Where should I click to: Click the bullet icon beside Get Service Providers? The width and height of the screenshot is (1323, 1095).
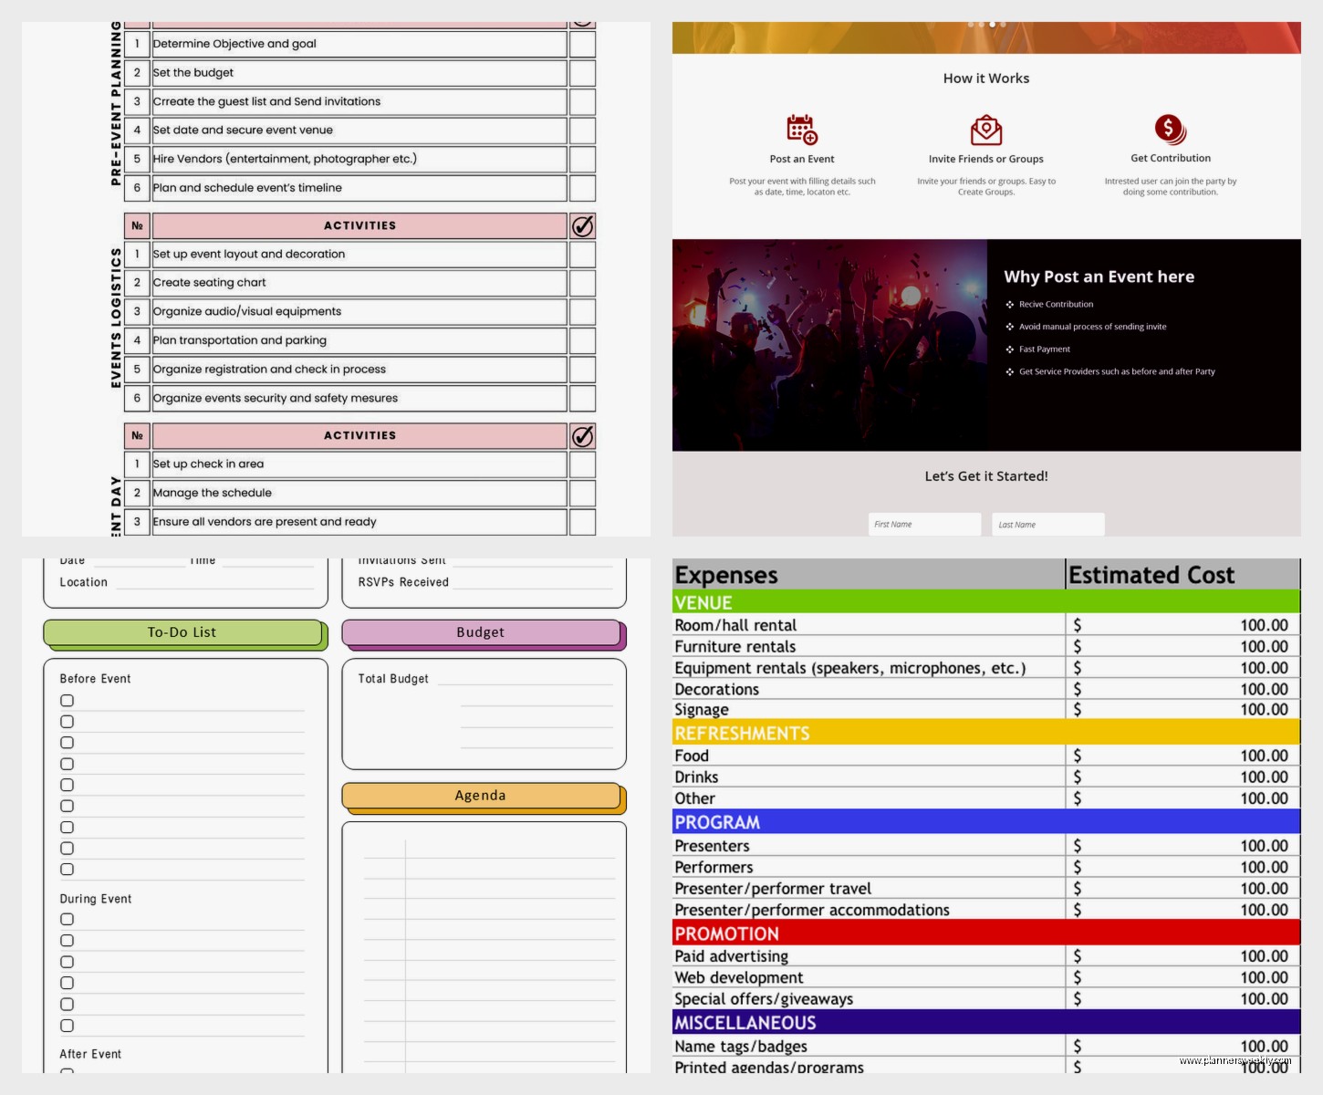pyautogui.click(x=1009, y=371)
